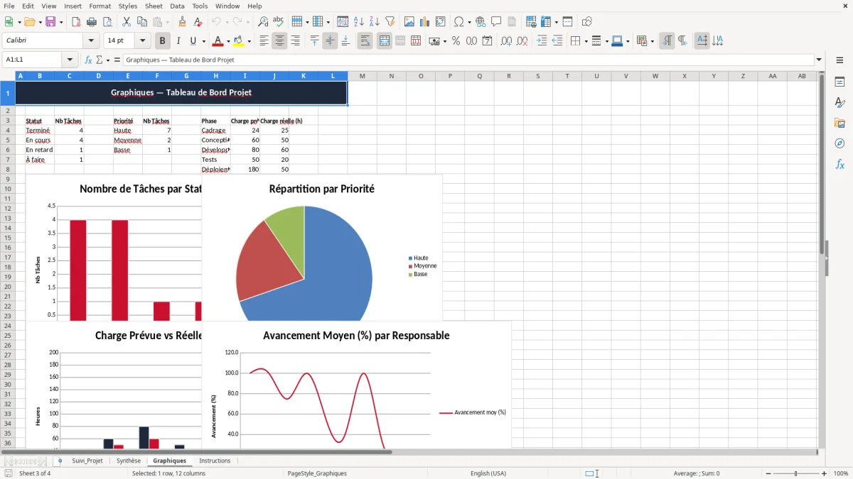This screenshot has width=853, height=479.
Task: Increase indent
Action: 542,41
